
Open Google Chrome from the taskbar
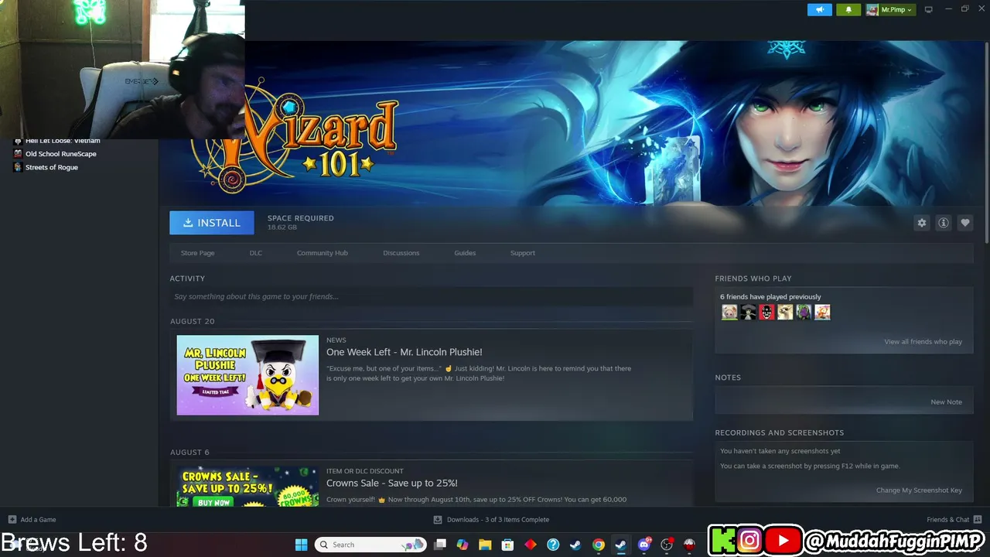[599, 545]
